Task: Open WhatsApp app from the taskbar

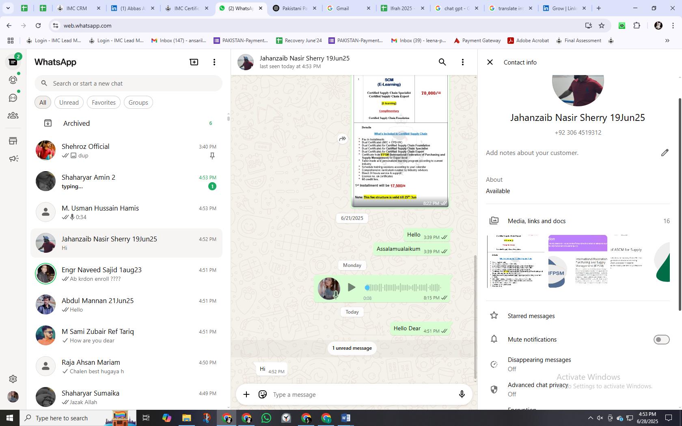Action: [x=266, y=418]
